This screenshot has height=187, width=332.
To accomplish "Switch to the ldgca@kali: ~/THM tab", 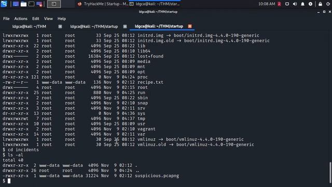I will tap(29, 26).
